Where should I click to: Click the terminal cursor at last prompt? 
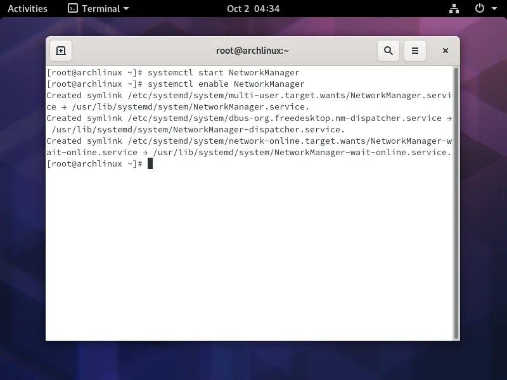click(x=150, y=164)
